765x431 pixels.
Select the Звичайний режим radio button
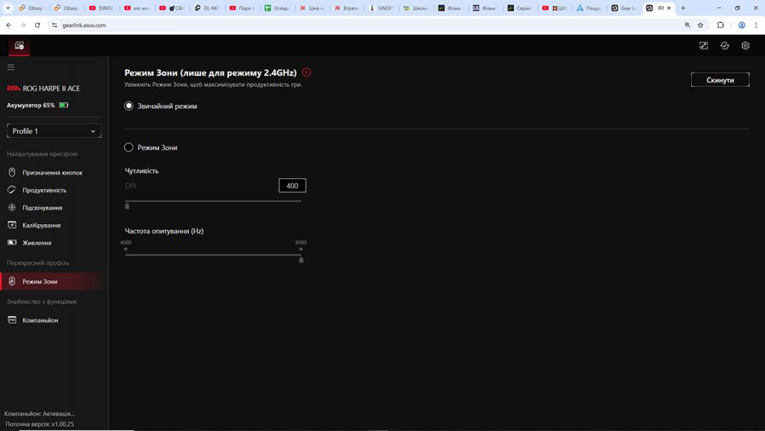129,106
